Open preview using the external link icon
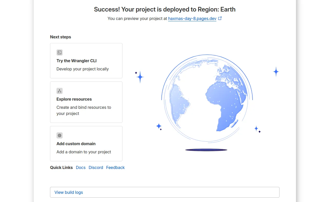This screenshot has width=328, height=202. click(220, 18)
